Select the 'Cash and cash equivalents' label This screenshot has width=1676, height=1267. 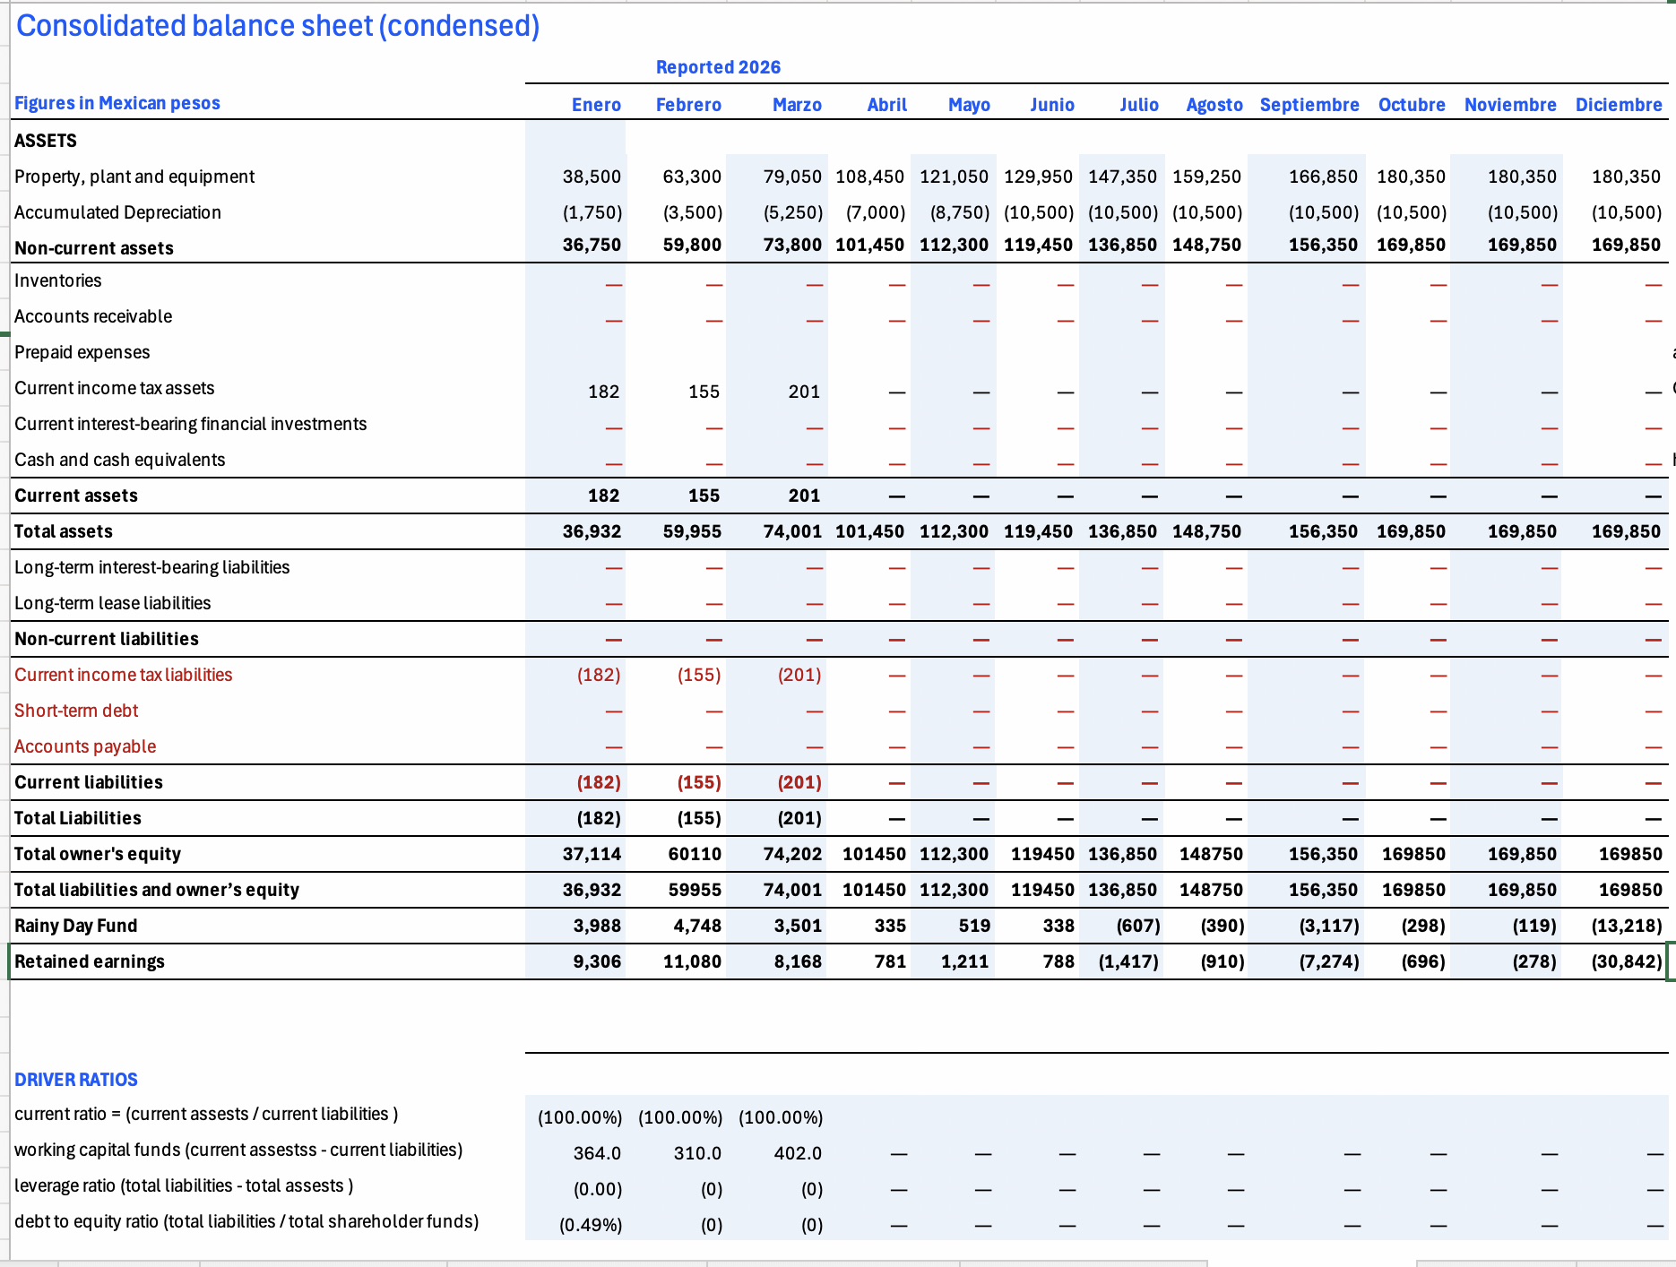click(120, 460)
